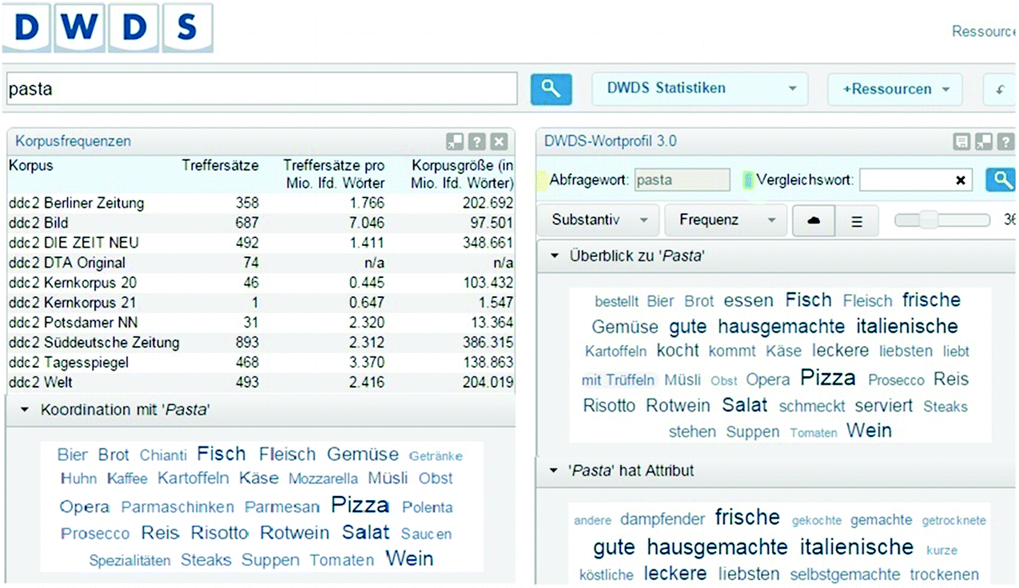Click Kaffee in the Koordination cloud
This screenshot has width=1019, height=588.
point(127,479)
